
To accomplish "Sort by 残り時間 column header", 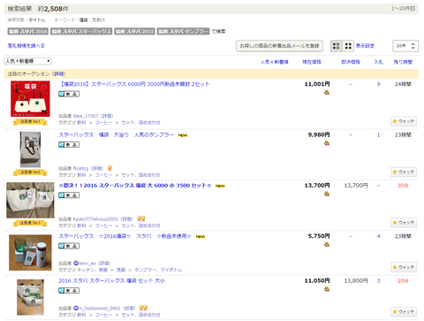I will (403, 62).
